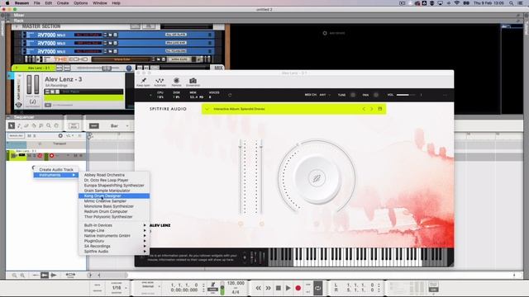
Task: Open the MIDI CH Any dropdown
Action: pos(325,95)
